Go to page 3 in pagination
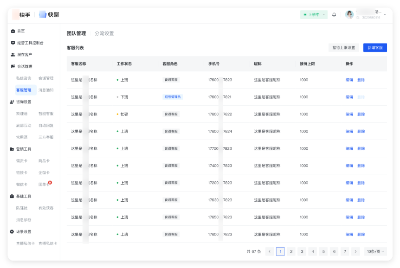 point(302,251)
